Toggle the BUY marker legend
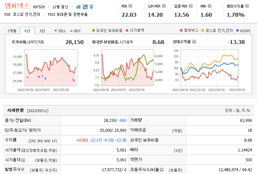Viewport: 257px width, 174px height. [x=76, y=30]
